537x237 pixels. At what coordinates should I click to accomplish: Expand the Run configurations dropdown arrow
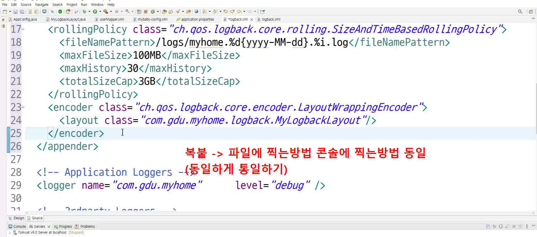pyautogui.click(x=100, y=11)
